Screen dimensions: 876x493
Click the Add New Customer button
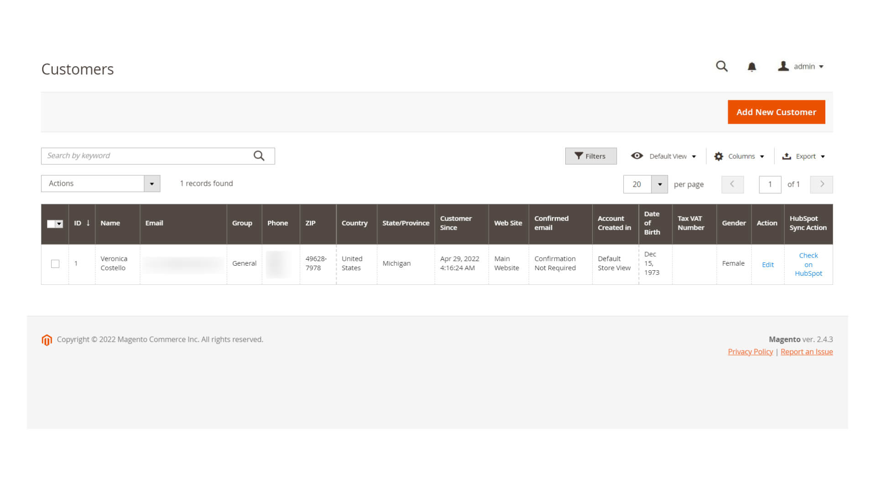776,112
